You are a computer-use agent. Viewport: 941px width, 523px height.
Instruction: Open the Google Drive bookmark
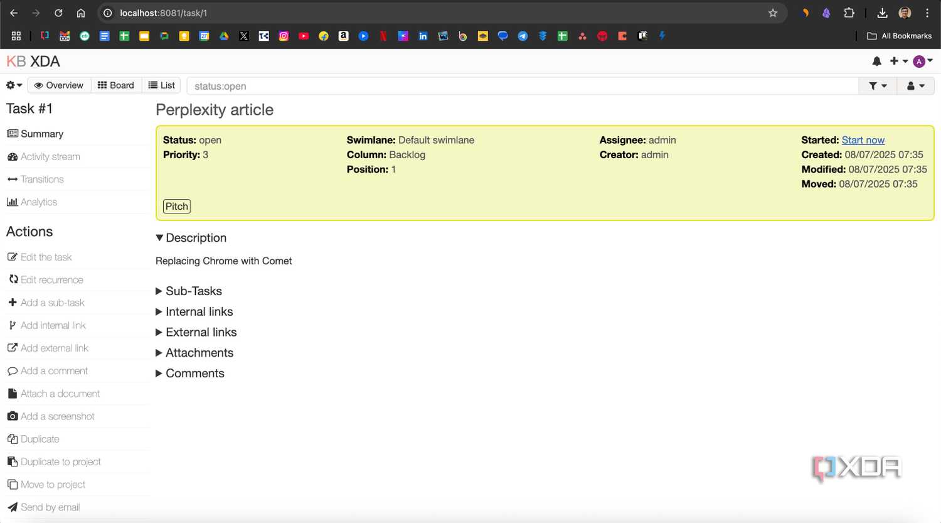[x=224, y=36]
